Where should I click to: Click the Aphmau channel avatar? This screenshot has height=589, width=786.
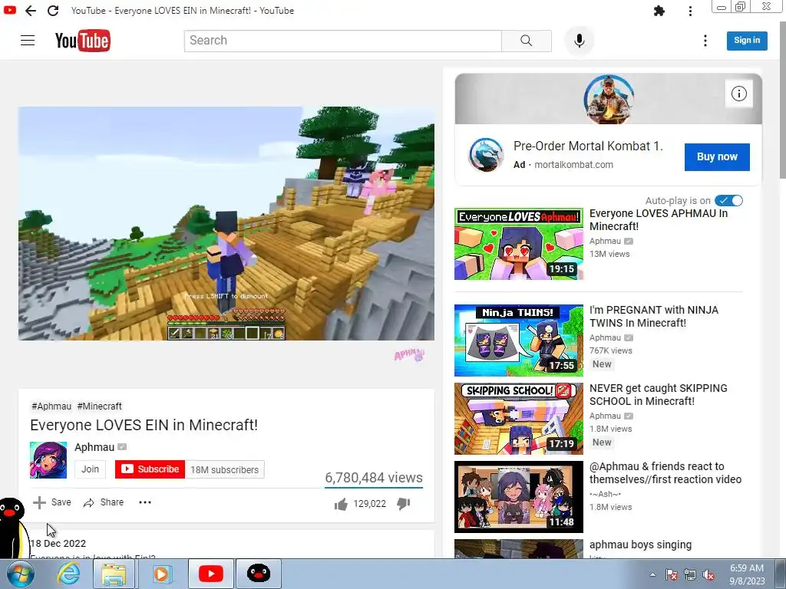(x=48, y=460)
